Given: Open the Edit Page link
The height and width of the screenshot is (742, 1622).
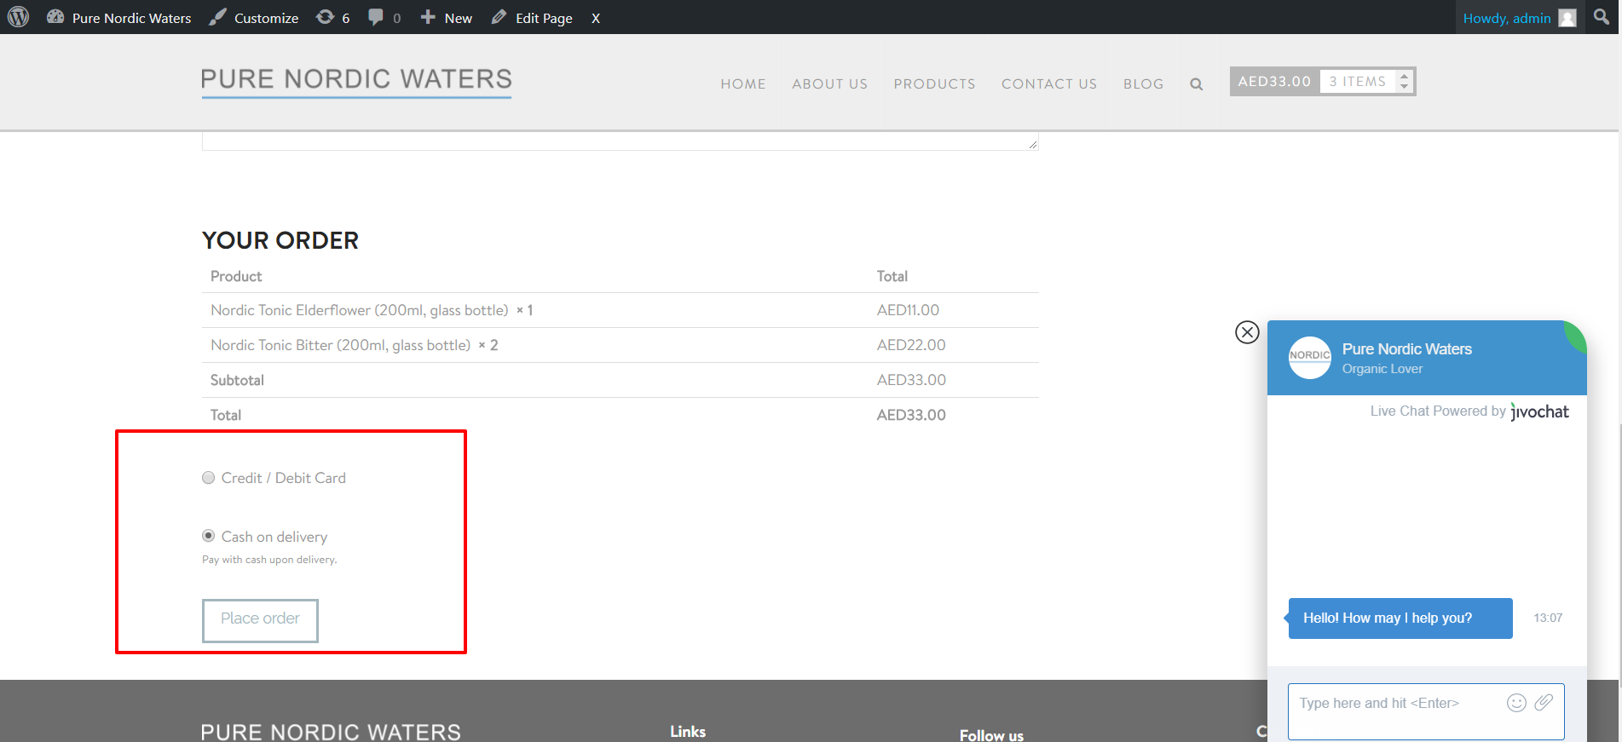Looking at the screenshot, I should click(x=533, y=18).
